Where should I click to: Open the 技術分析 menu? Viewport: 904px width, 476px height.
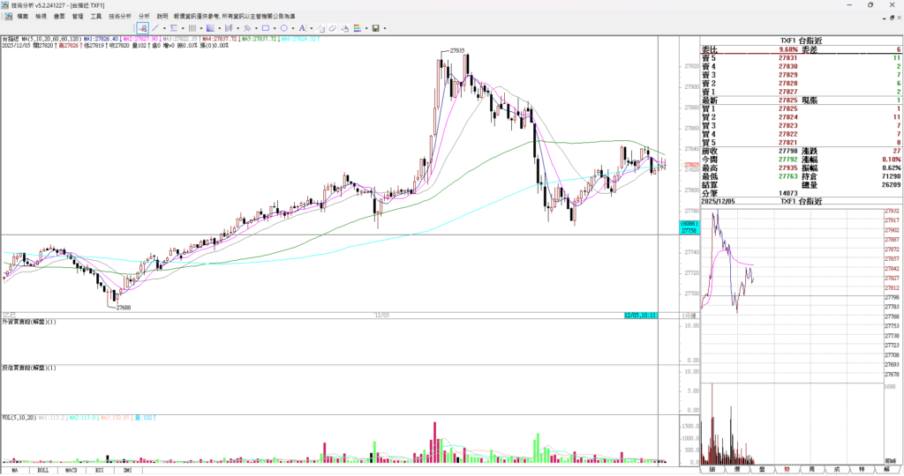click(x=120, y=16)
